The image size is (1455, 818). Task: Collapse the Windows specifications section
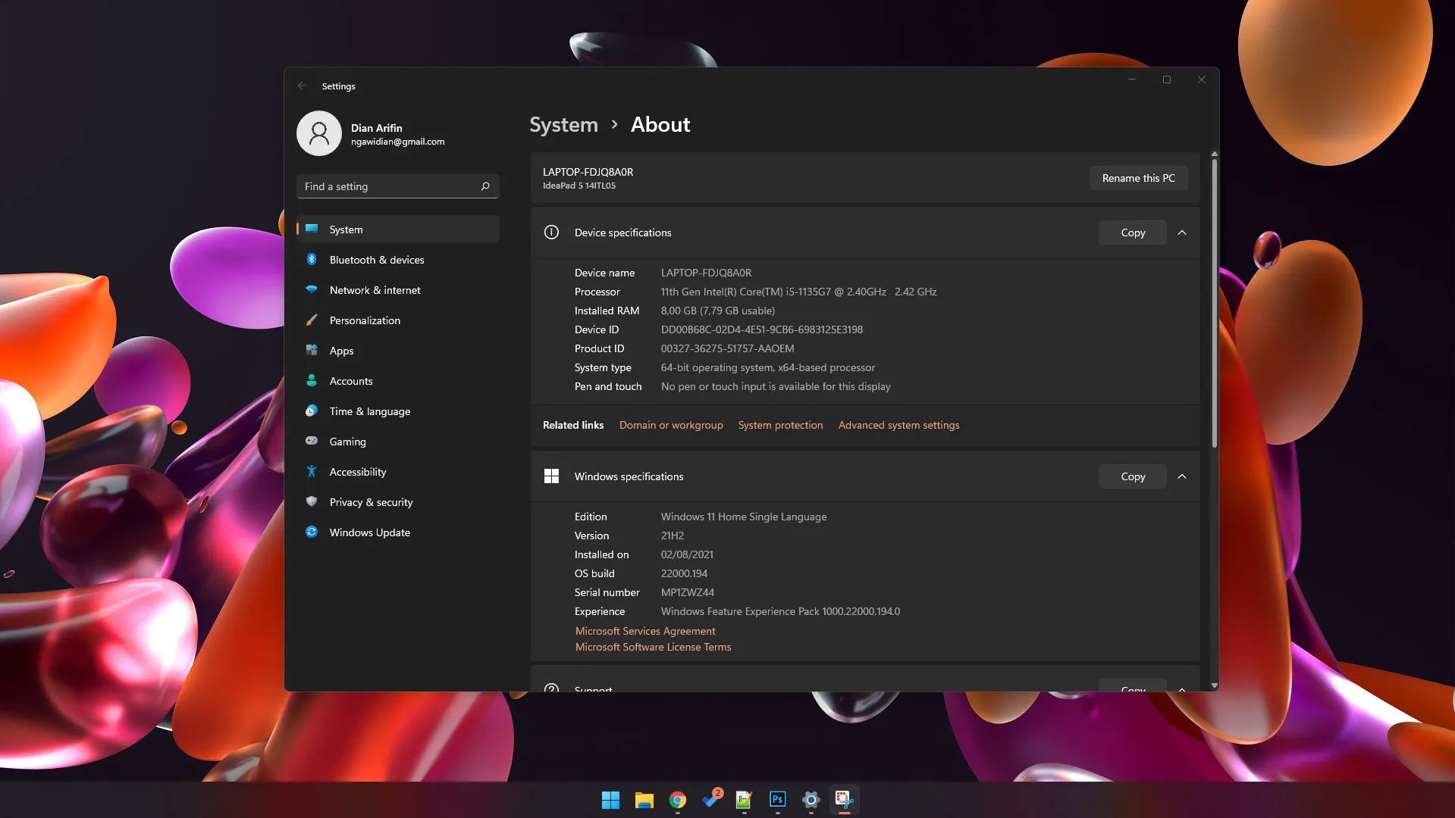[1182, 476]
